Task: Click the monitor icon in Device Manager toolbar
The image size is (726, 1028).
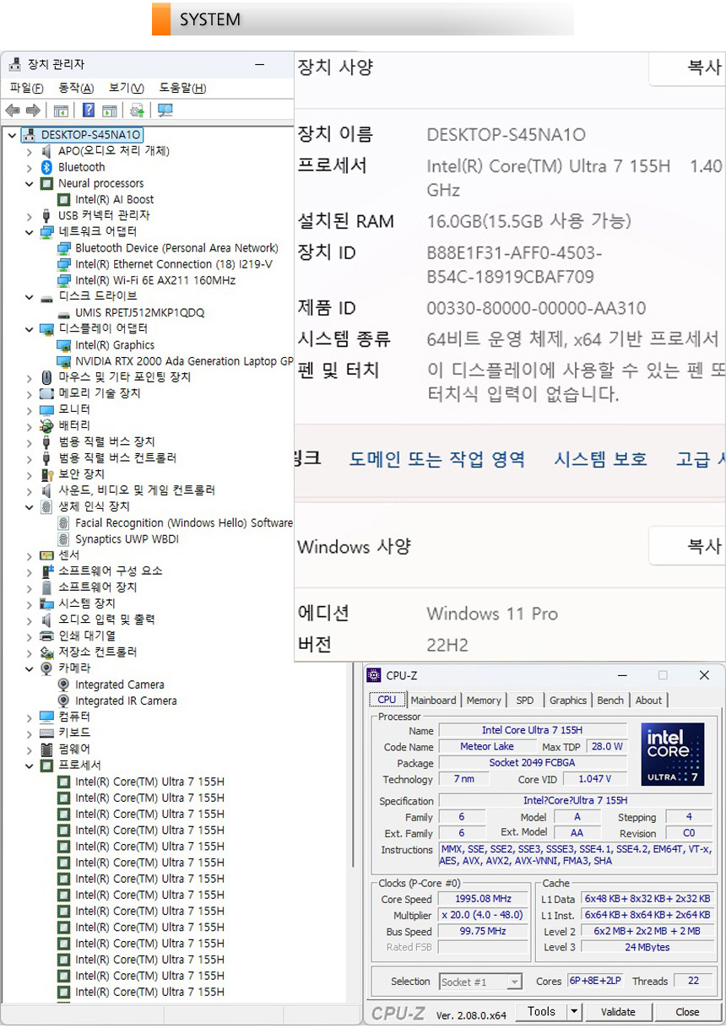Action: coord(165,111)
